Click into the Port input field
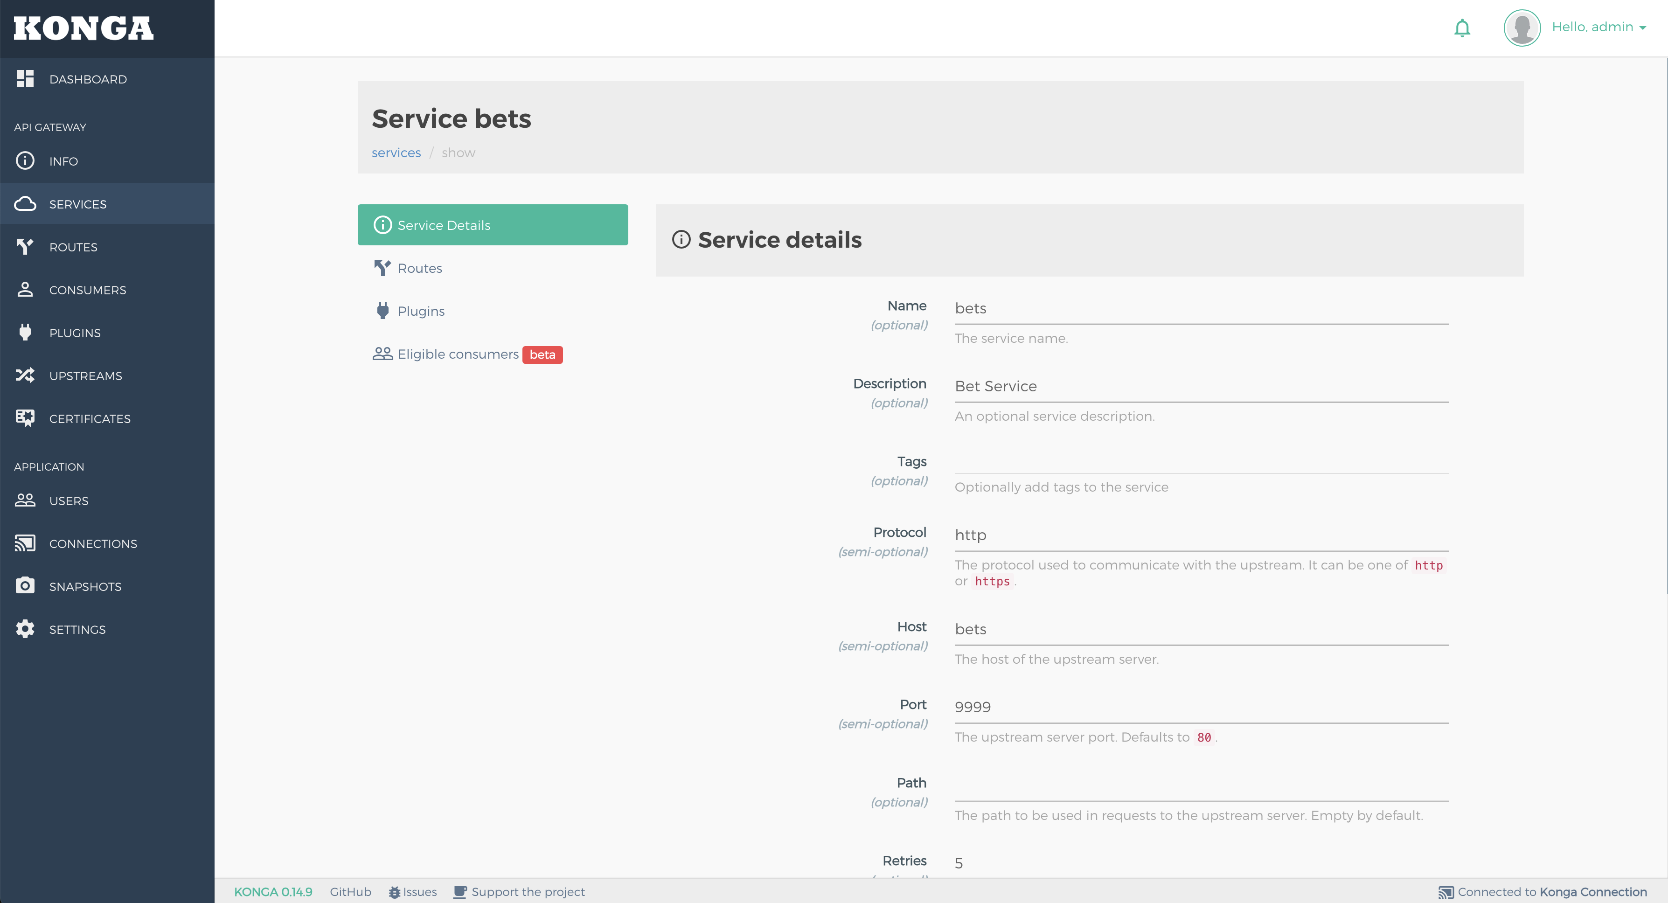Viewport: 1668px width, 903px height. point(1201,707)
